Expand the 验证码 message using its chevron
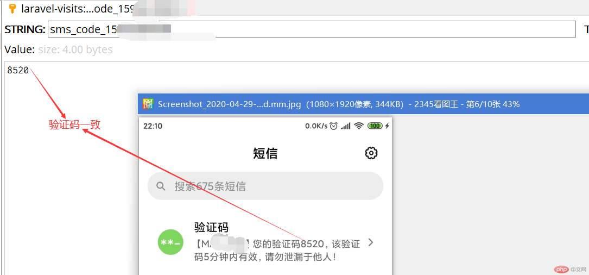This screenshot has width=589, height=275. (x=371, y=242)
